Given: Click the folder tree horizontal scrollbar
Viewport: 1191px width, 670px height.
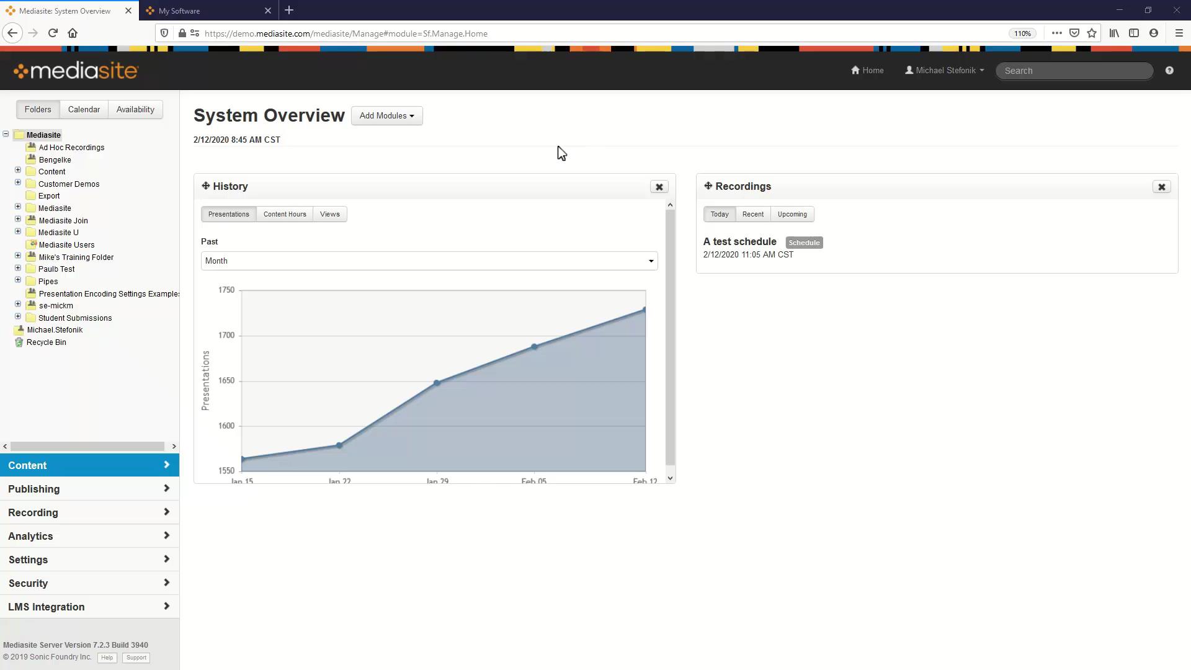Looking at the screenshot, I should 87,447.
